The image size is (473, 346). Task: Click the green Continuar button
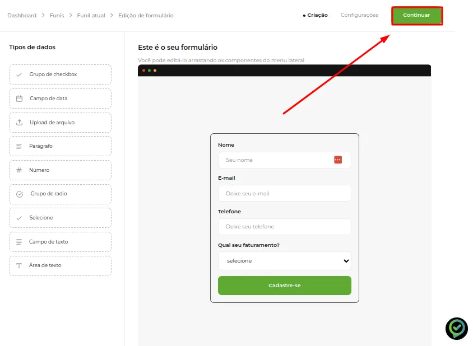(417, 15)
